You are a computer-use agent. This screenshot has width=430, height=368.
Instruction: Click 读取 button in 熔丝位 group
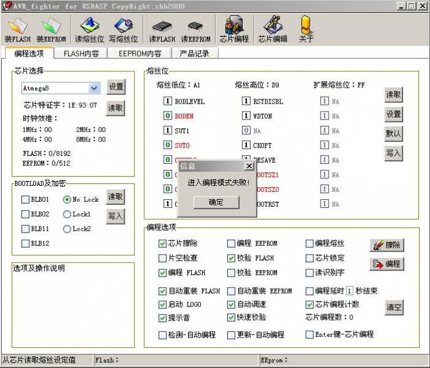[x=394, y=94]
